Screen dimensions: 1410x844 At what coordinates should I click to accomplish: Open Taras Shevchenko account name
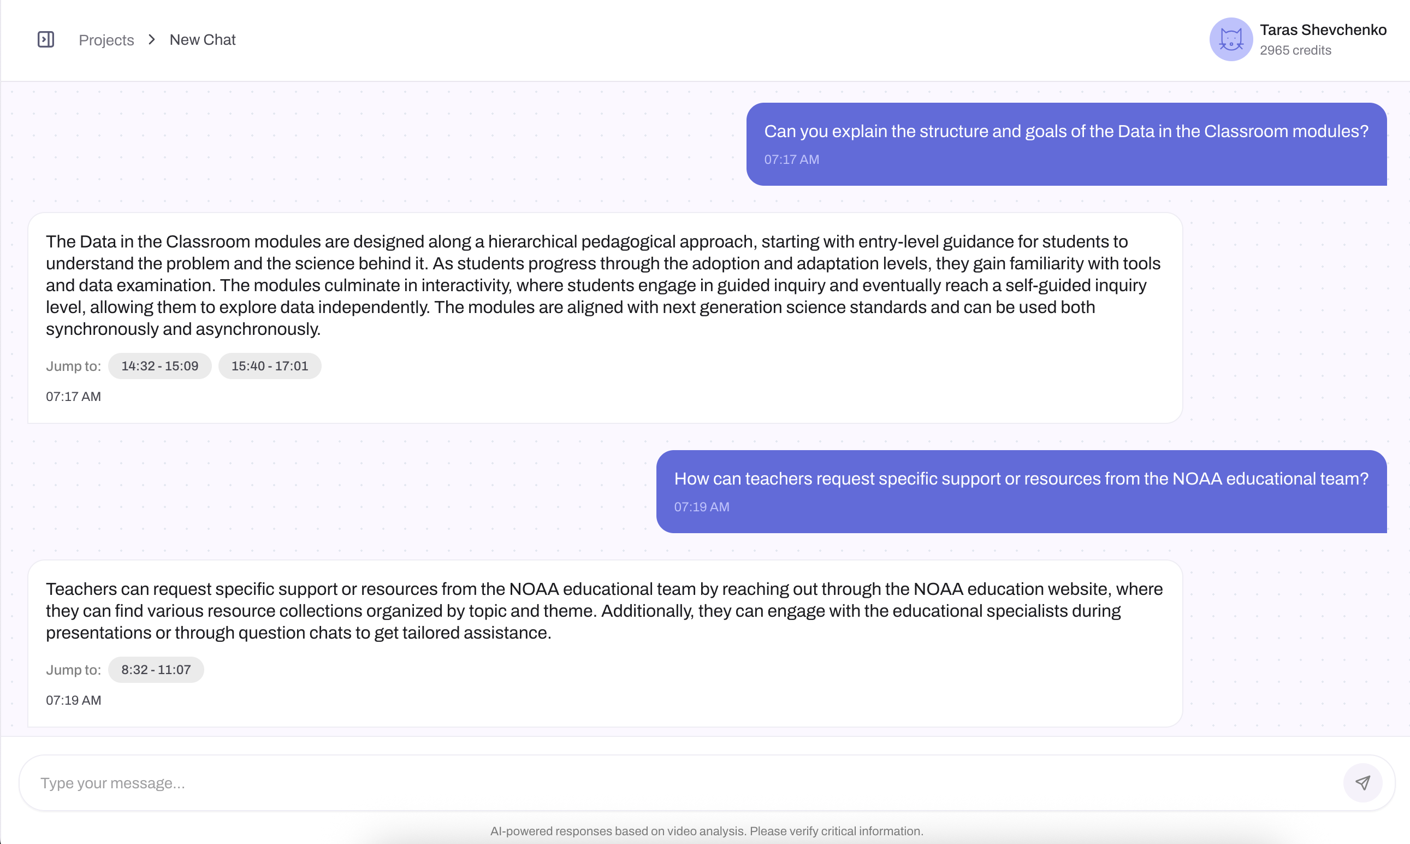click(x=1323, y=30)
